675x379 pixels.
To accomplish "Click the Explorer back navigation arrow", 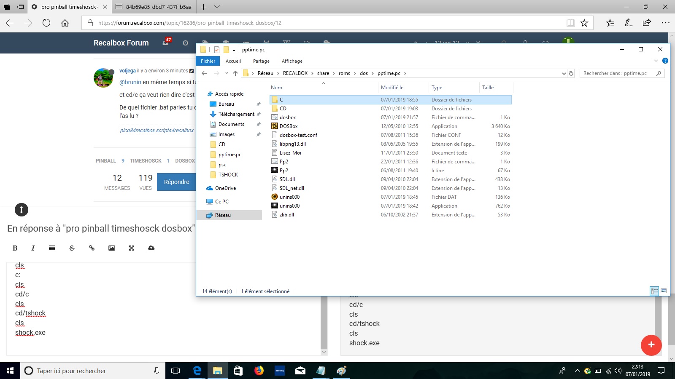I will (204, 73).
